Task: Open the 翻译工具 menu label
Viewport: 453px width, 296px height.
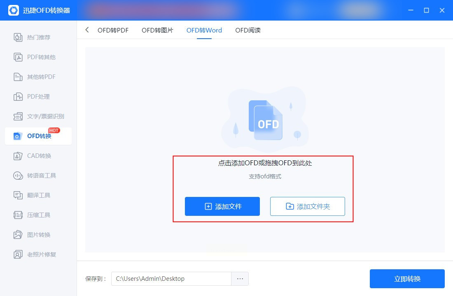Action: coord(39,195)
